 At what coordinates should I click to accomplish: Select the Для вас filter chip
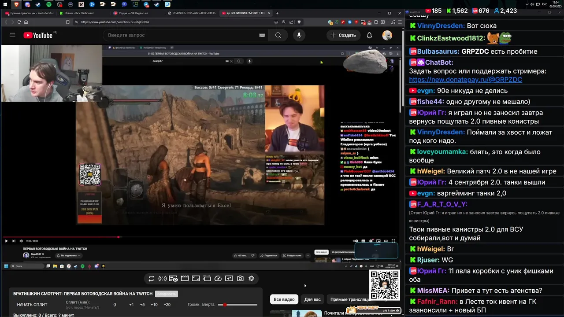click(312, 299)
